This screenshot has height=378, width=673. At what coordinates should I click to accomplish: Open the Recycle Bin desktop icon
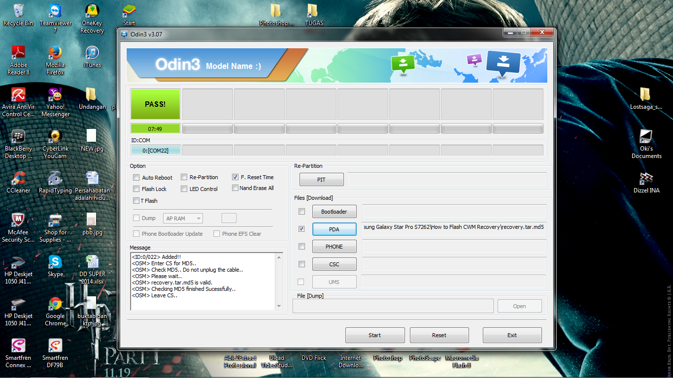18,15
